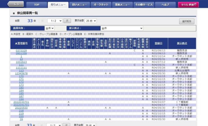Sort by 登録日 column header
This screenshot has height=126, width=208.
pyautogui.click(x=158, y=43)
